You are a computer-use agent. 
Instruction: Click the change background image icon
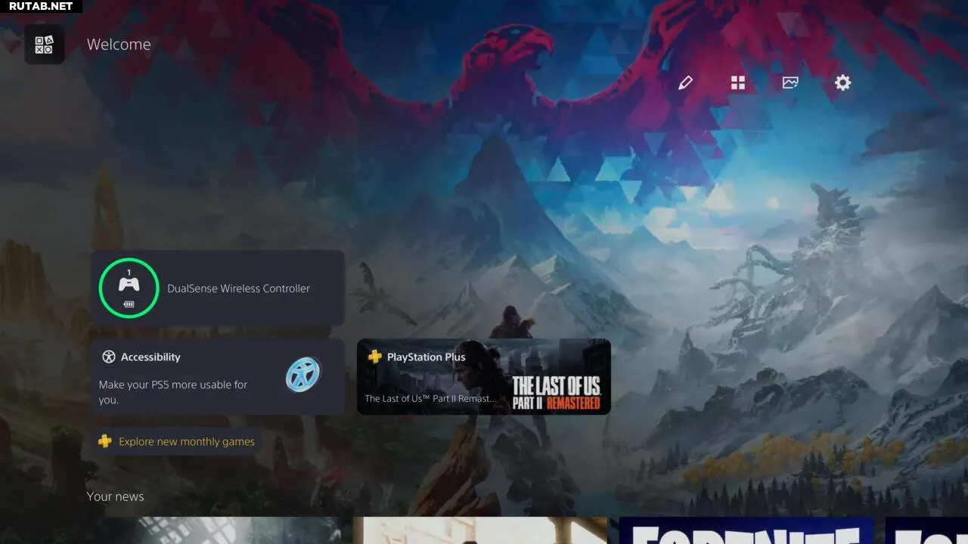point(790,83)
